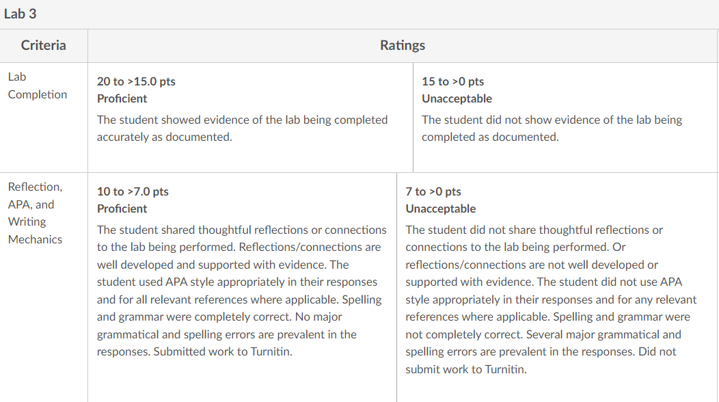Select Unacceptable rating for Lab Completion

[457, 98]
